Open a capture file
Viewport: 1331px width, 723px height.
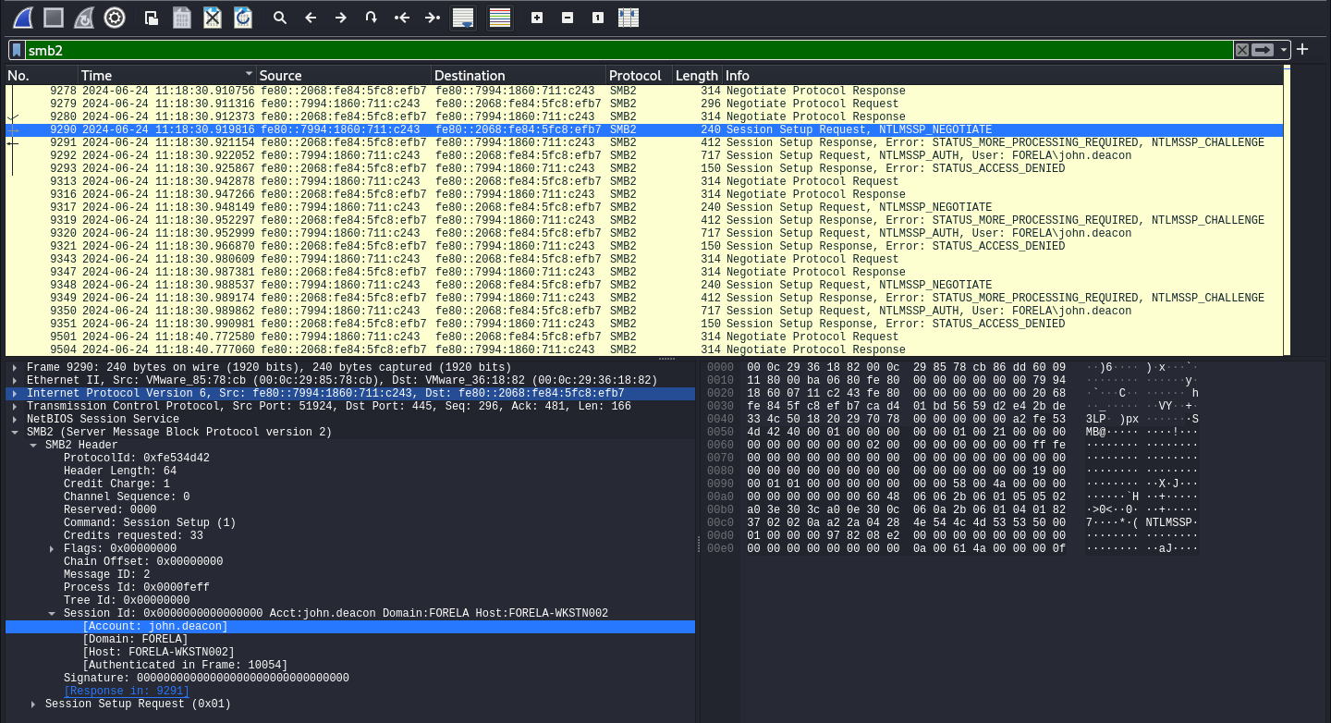[x=153, y=17]
